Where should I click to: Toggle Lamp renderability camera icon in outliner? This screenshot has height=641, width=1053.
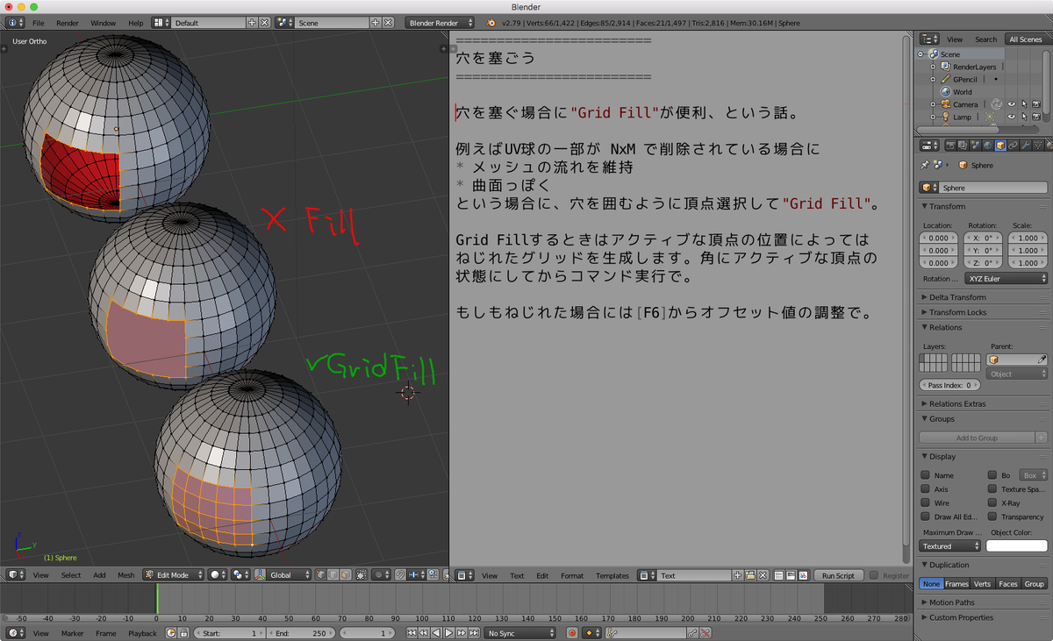coord(1036,117)
